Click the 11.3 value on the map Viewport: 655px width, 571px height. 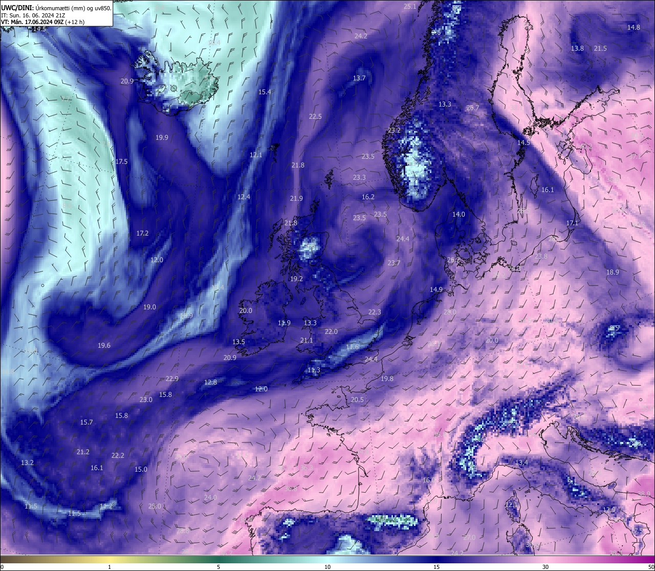pyautogui.click(x=314, y=370)
